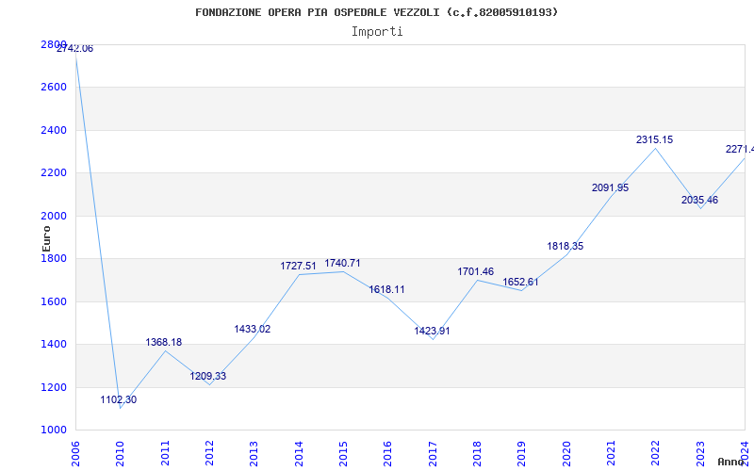Click the 2091.95 data label
754x471 pixels.
pyautogui.click(x=610, y=187)
